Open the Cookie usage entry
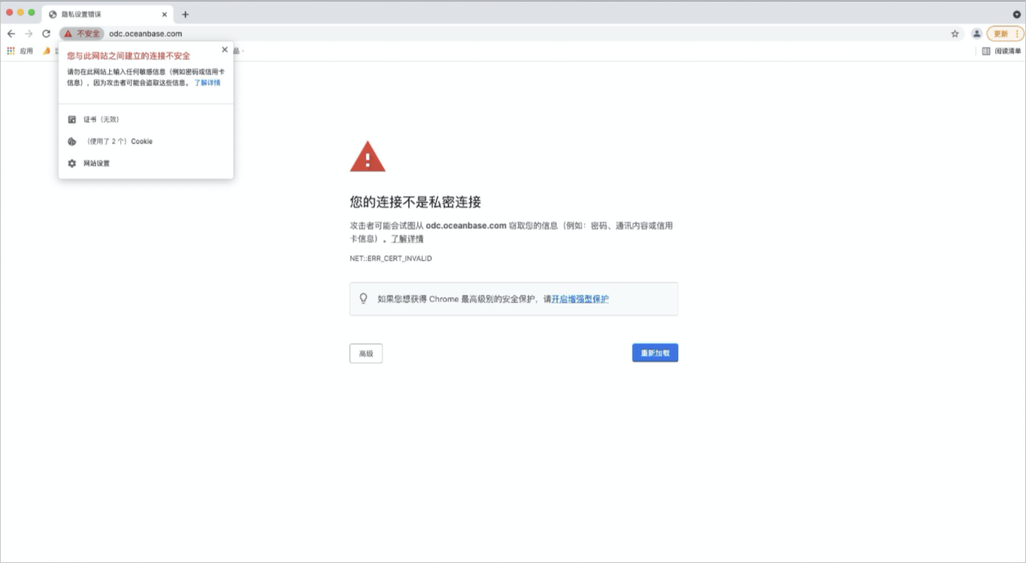 tap(146, 141)
